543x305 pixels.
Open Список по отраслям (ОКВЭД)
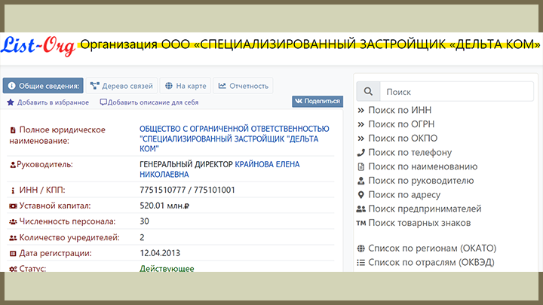(x=431, y=263)
